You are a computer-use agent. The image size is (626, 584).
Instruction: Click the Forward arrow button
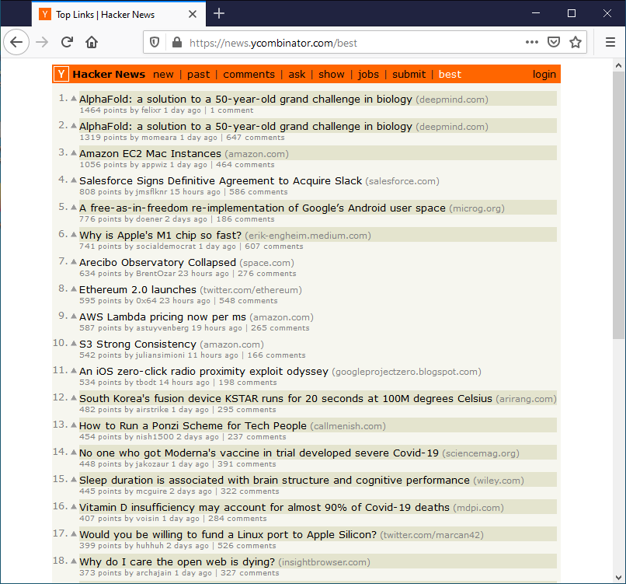(42, 42)
